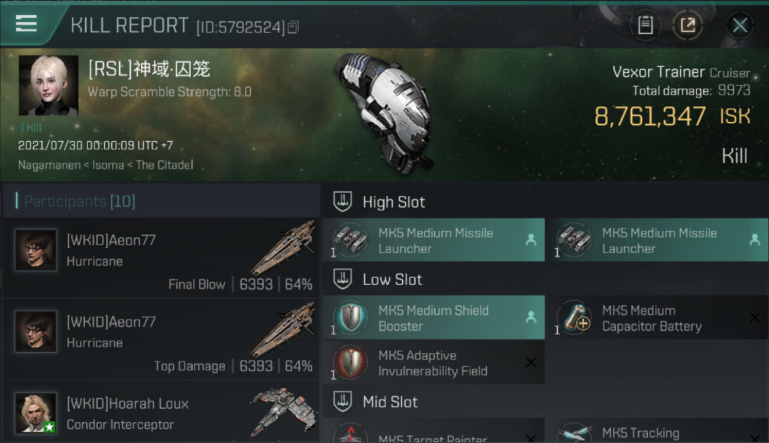Viewport: 769px width, 443px height.
Task: View the Vexor Trainer ship image
Action: pyautogui.click(x=384, y=112)
